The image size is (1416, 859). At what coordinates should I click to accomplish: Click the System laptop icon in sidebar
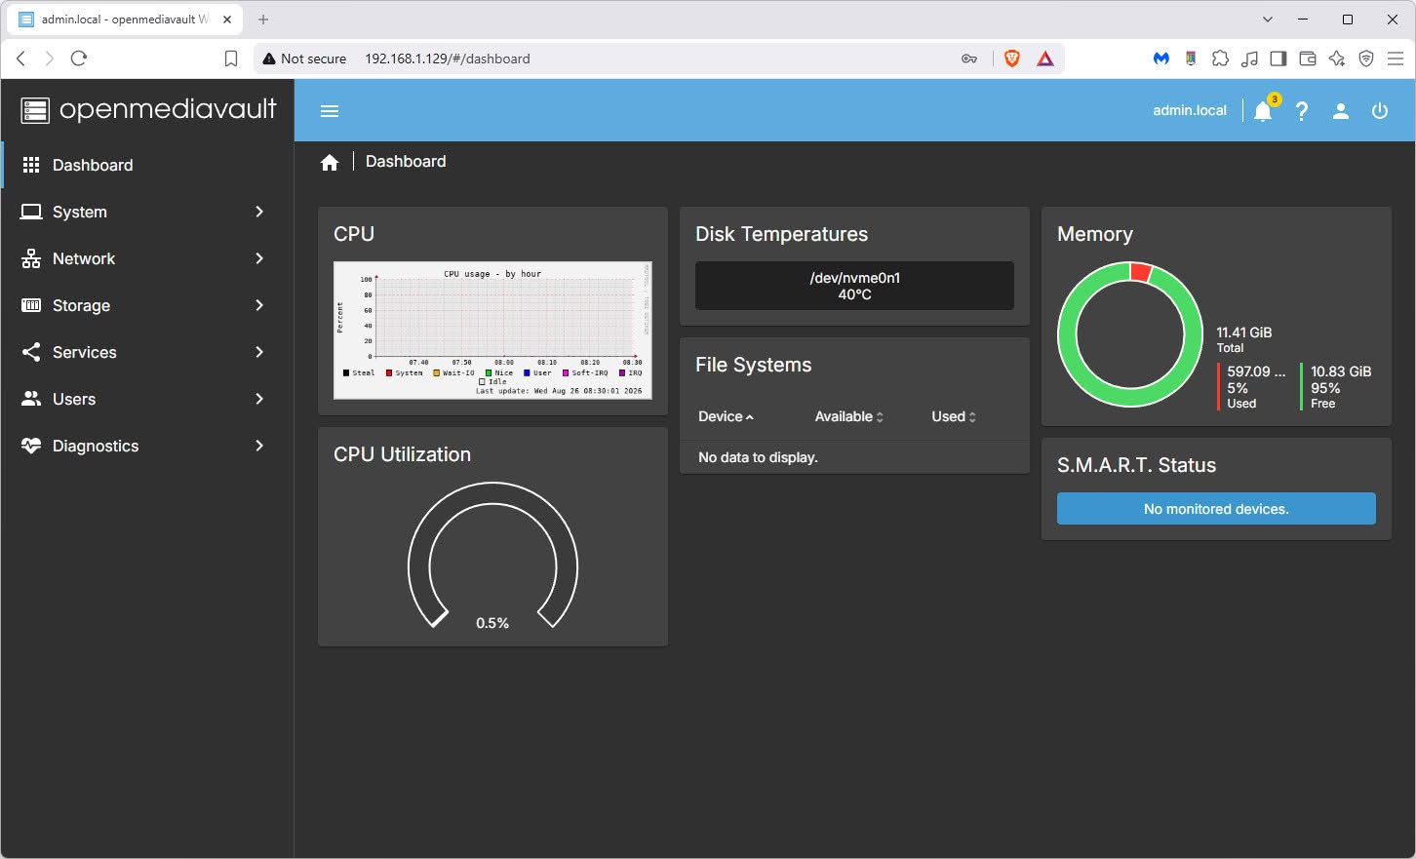(31, 212)
